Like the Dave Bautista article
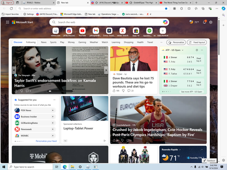 tap(114, 91)
